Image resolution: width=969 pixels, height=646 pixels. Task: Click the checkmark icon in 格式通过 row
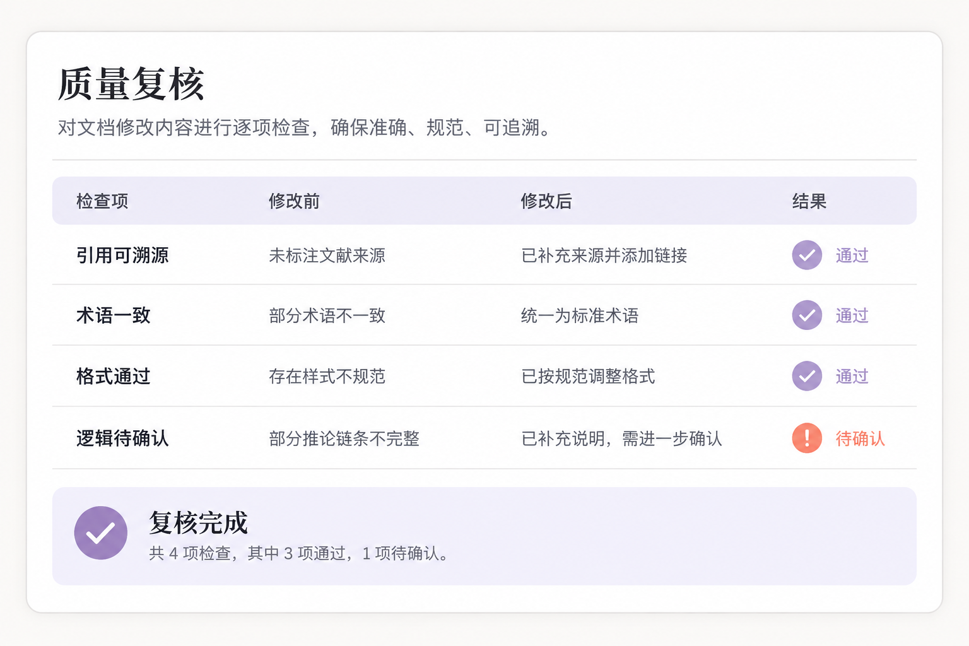tap(807, 376)
